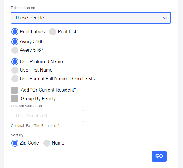
Task: Enable Add "Or Current Resident" checkbox
Action: click(14, 90)
